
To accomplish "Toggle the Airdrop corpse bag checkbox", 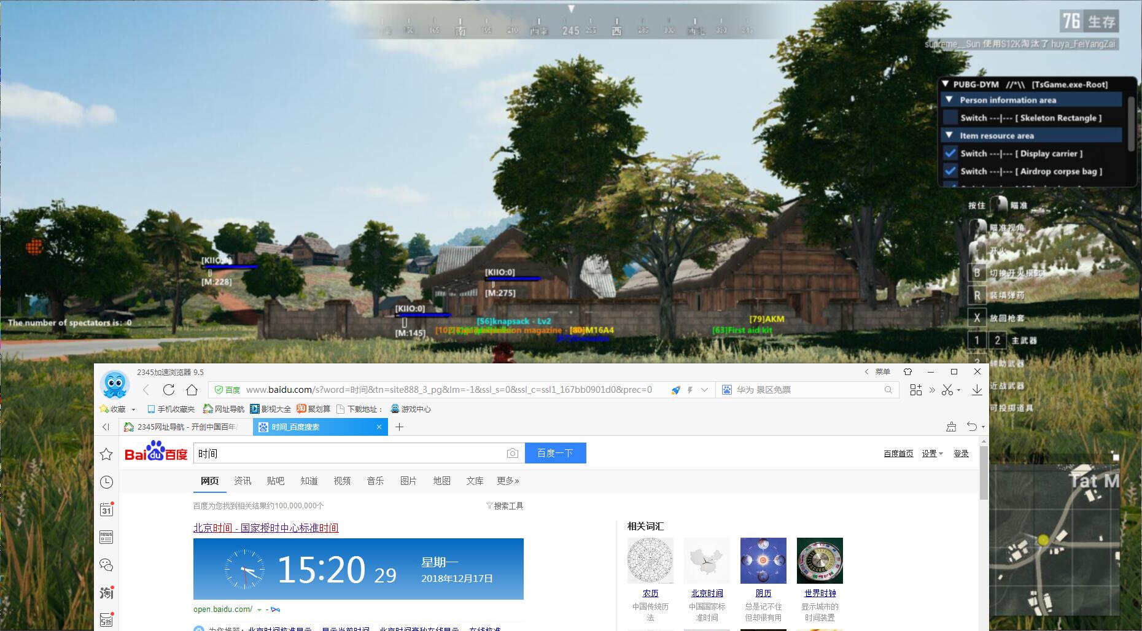I will [950, 171].
